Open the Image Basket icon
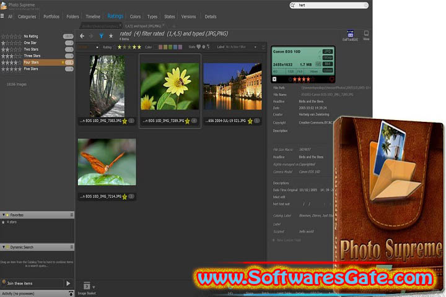The height and width of the screenshot is (297, 446). click(x=87, y=286)
